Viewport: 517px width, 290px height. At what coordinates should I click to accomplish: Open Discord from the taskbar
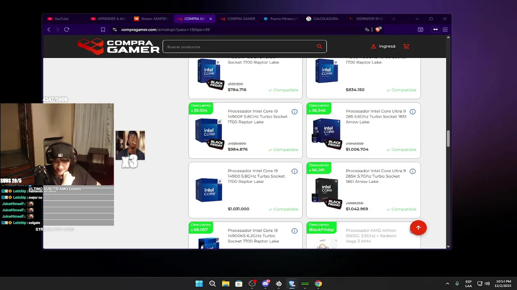coord(265,284)
